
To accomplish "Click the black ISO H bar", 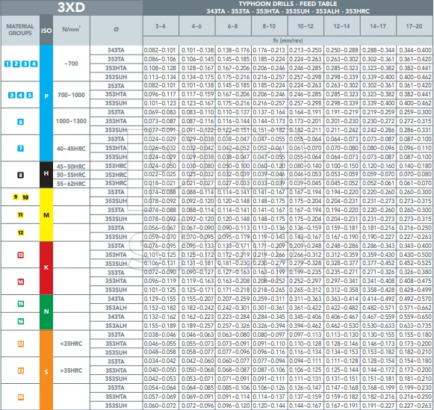I will click(46, 175).
